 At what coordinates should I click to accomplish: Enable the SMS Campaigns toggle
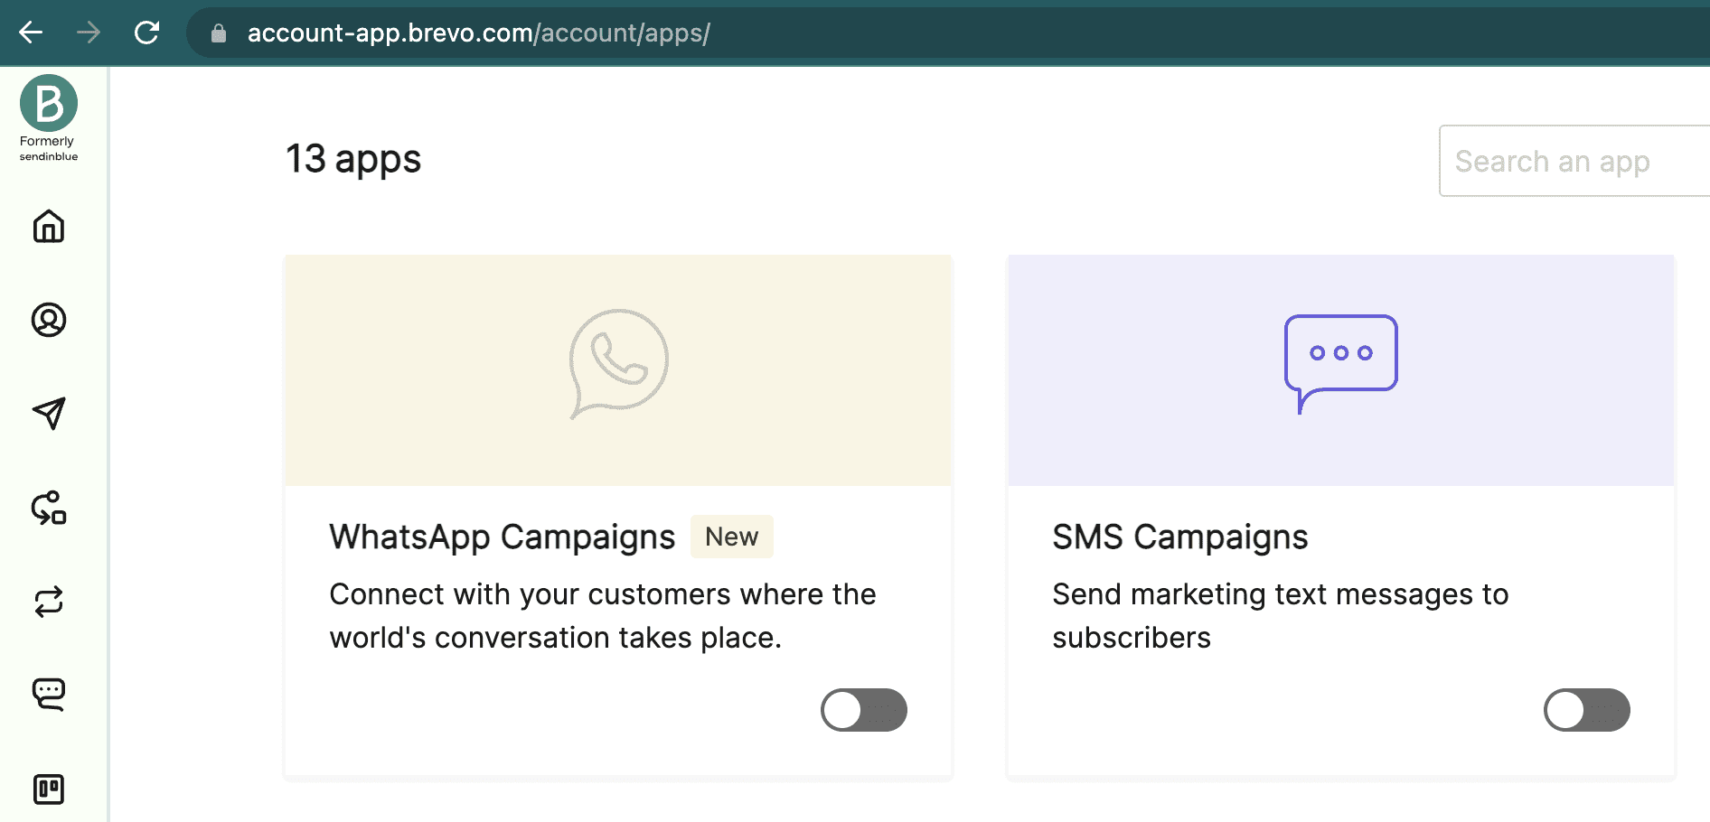pos(1586,710)
